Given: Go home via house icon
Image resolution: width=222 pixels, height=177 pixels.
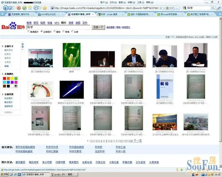Looking at the screenshot, I should click(30, 8).
